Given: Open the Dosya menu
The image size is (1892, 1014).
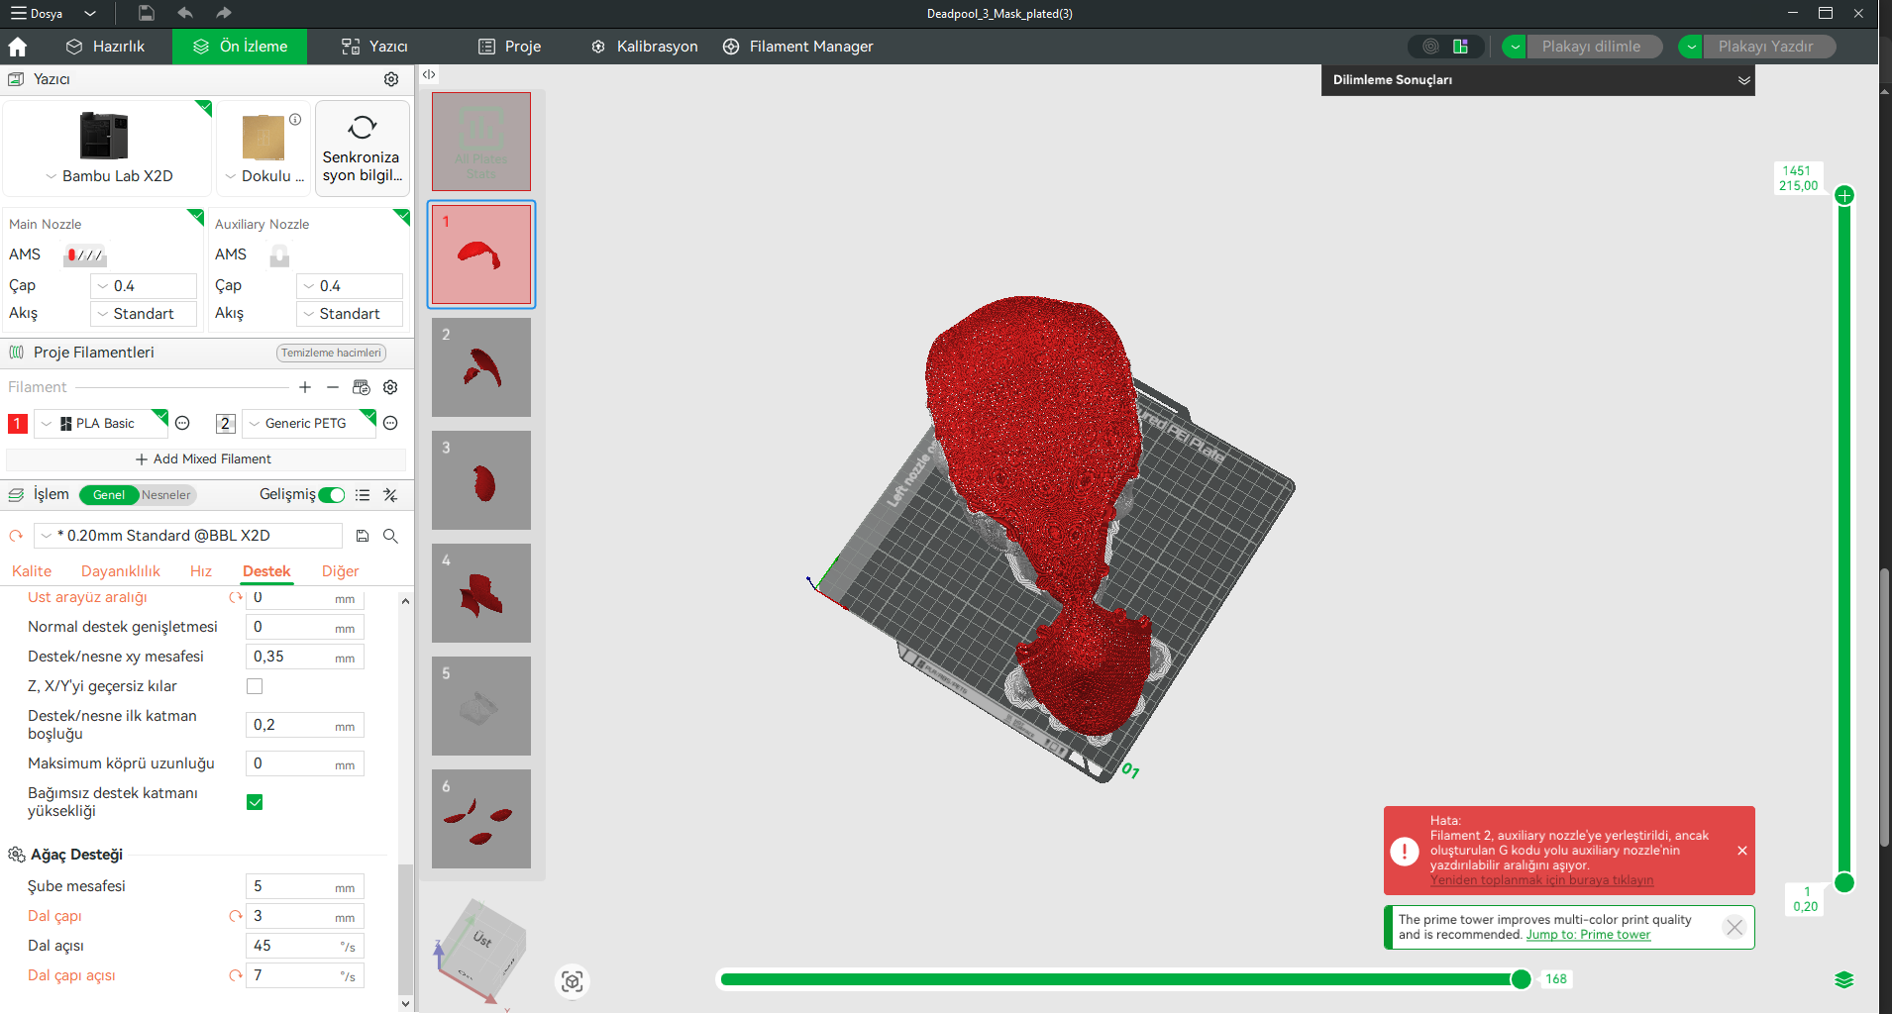Looking at the screenshot, I should tap(38, 14).
